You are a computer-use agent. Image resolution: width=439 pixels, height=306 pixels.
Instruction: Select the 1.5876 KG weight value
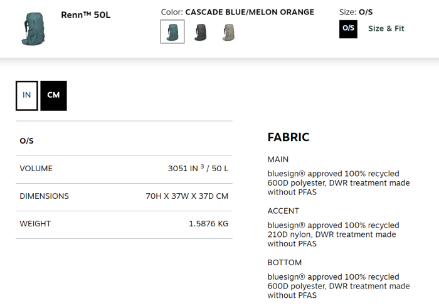pos(209,224)
